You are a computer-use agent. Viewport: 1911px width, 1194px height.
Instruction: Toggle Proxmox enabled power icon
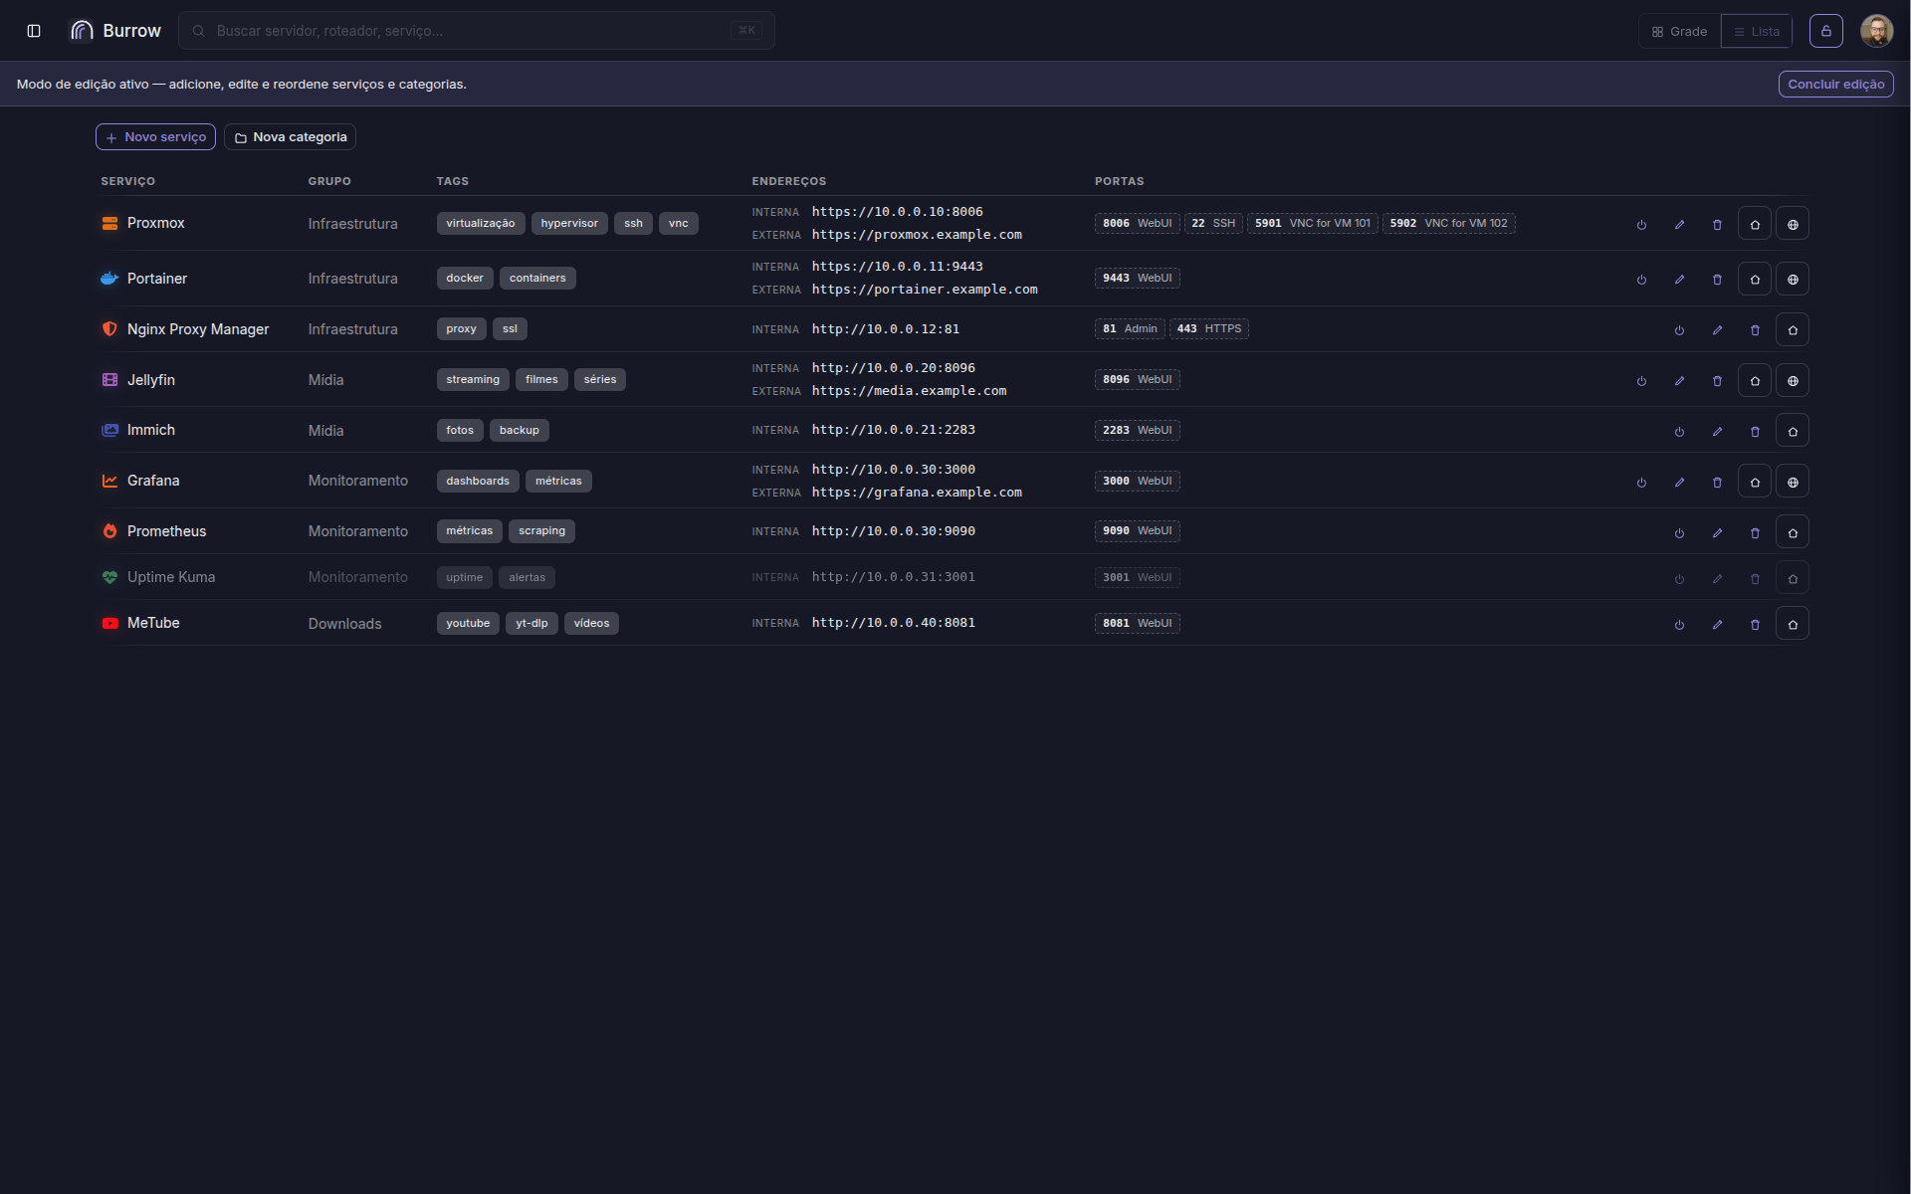[1641, 225]
